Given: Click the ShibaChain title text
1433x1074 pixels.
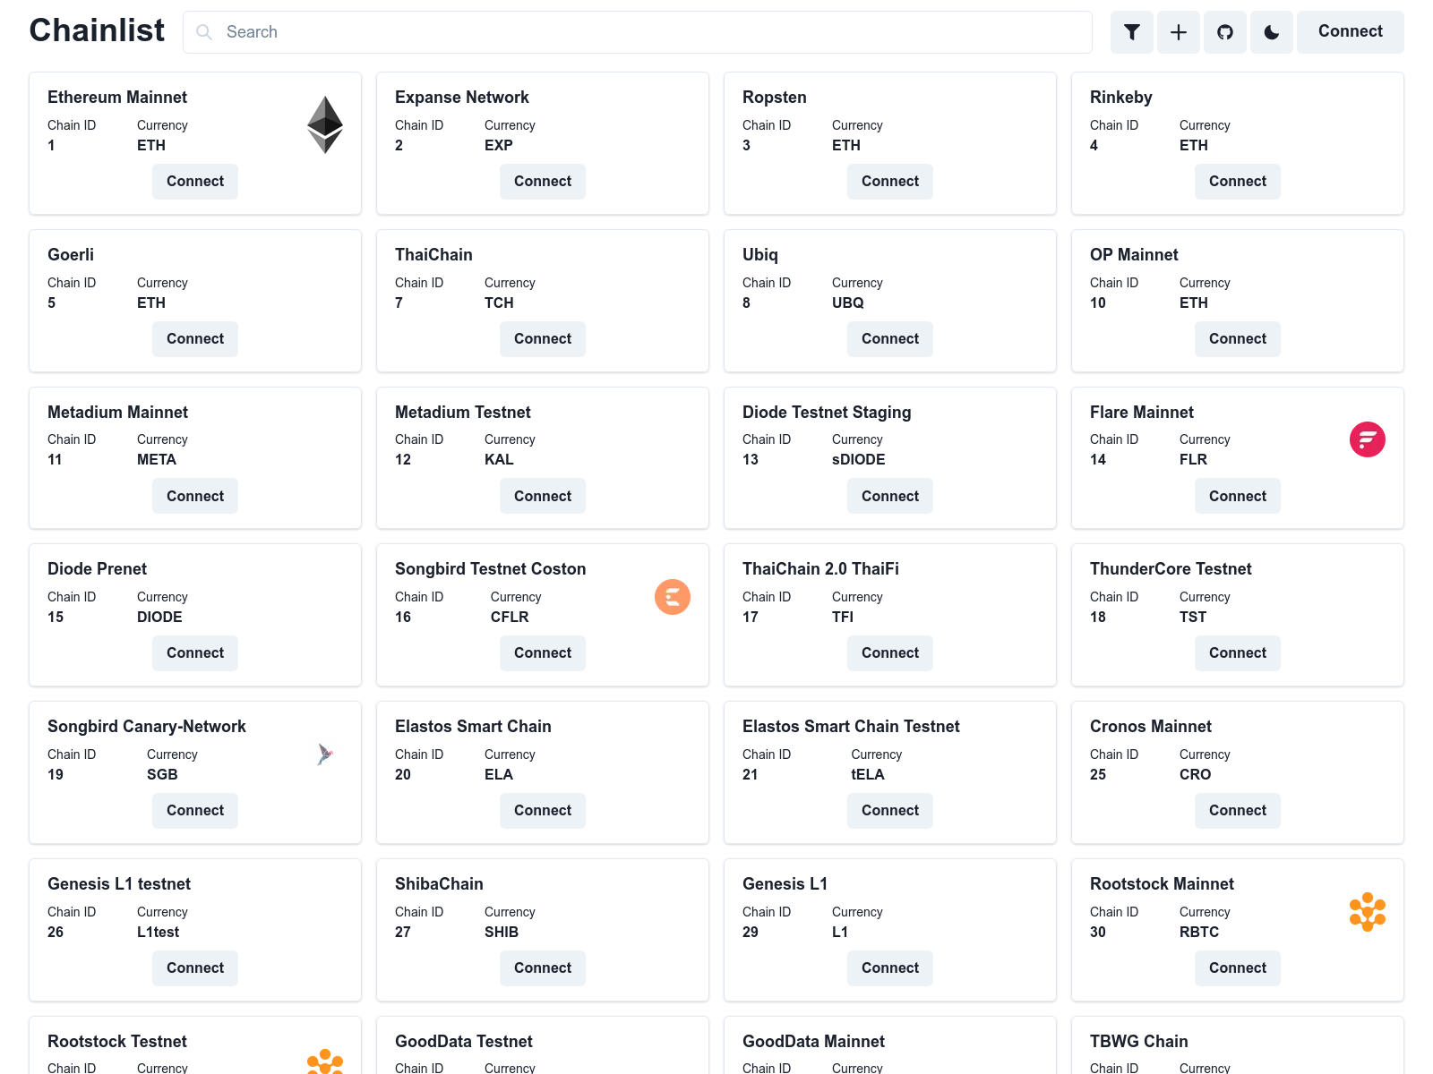Looking at the screenshot, I should click(x=439, y=884).
